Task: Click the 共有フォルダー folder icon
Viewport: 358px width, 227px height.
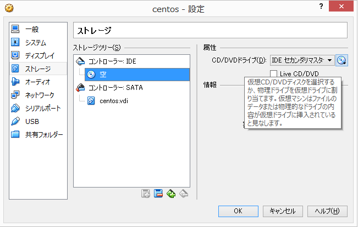Action: (15, 134)
